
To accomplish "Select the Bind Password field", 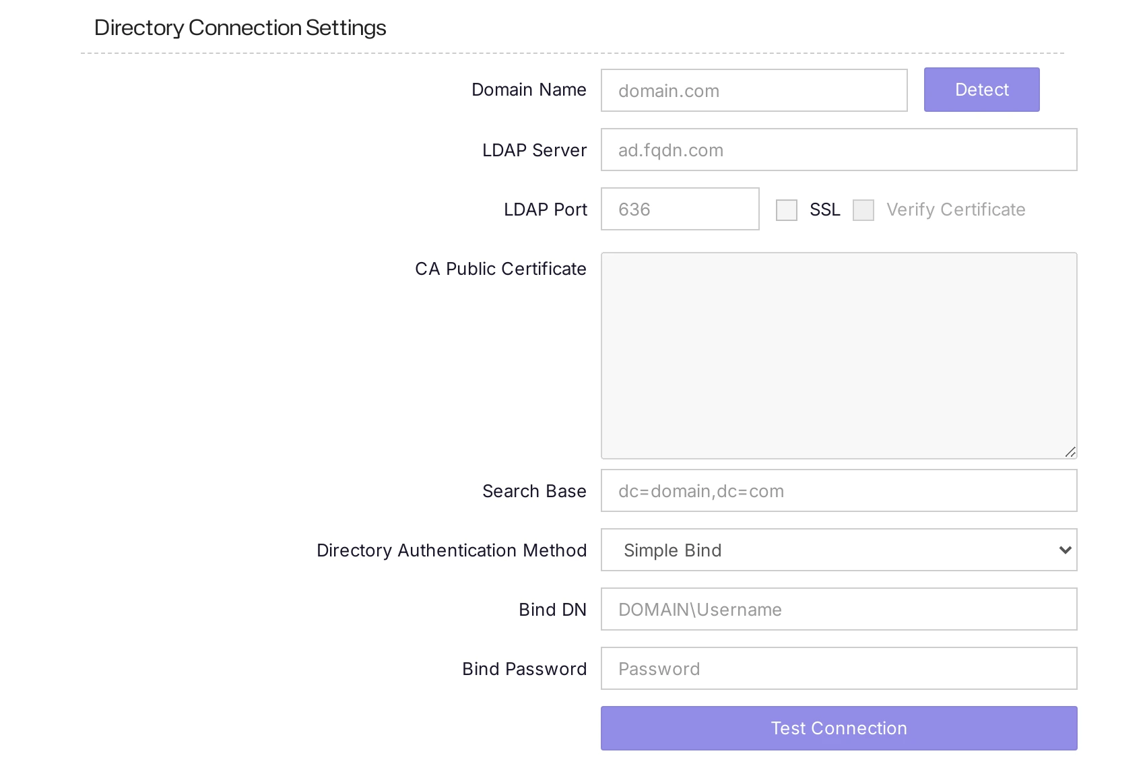I will [x=839, y=668].
